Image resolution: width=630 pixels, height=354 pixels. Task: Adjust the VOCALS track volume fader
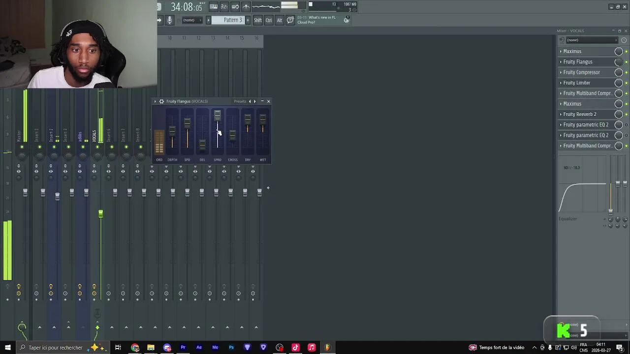coord(100,214)
